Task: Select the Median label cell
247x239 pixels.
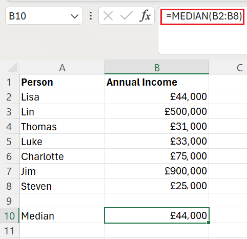Action: pos(62,215)
